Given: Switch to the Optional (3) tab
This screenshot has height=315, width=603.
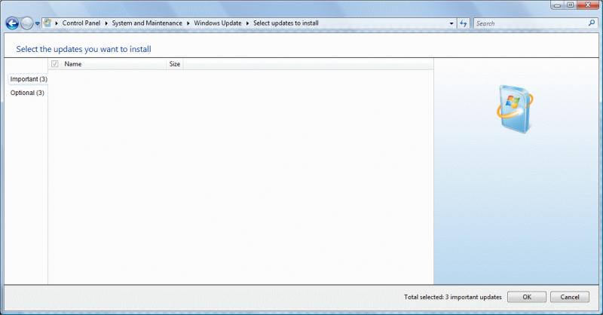Looking at the screenshot, I should 27,93.
